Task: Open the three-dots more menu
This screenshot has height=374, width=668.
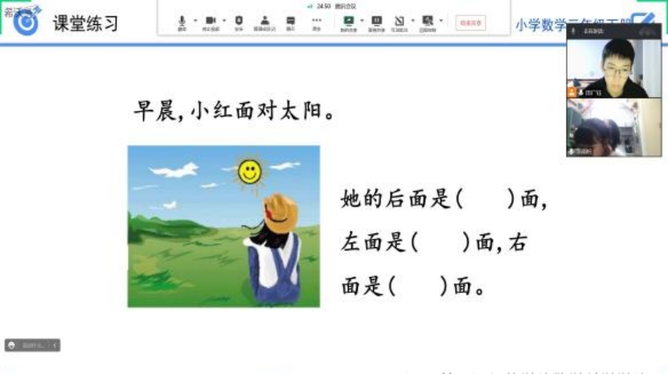Action: (x=317, y=21)
